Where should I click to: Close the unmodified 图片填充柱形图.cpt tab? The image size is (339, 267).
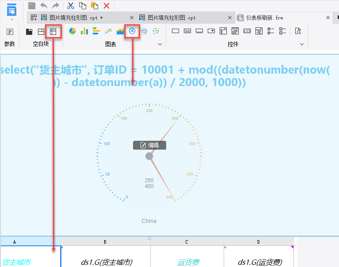[x=230, y=18]
